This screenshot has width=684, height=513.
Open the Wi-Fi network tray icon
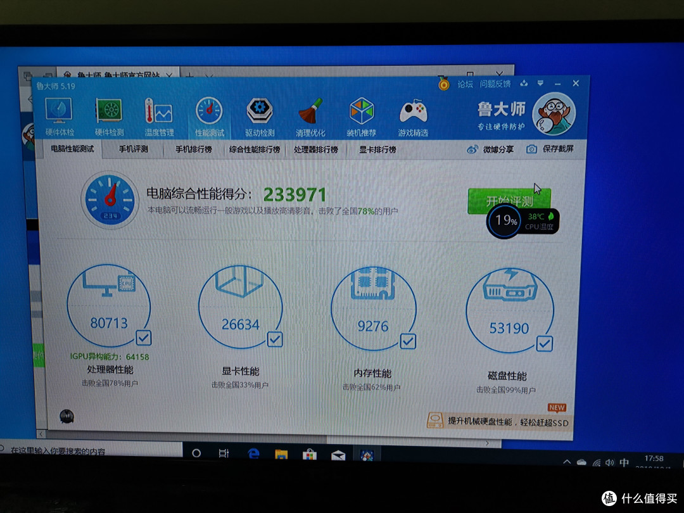[x=596, y=462]
